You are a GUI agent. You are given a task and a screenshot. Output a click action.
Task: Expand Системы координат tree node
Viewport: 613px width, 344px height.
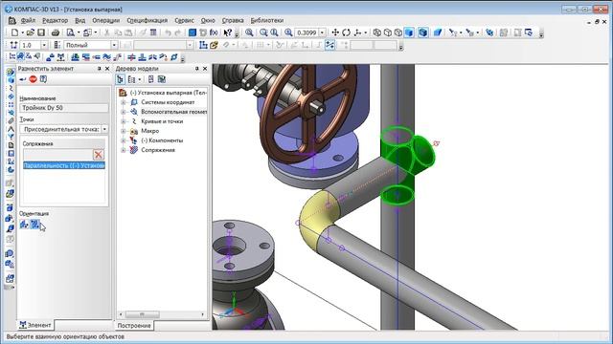tap(124, 102)
